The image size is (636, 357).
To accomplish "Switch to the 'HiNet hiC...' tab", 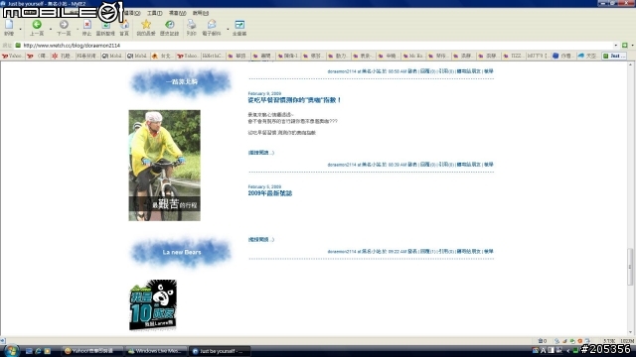I will 213,56.
